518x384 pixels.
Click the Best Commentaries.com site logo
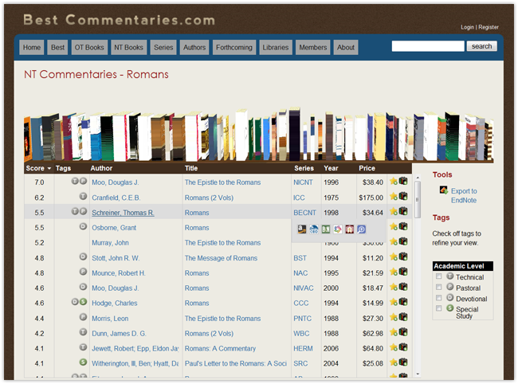pos(120,20)
